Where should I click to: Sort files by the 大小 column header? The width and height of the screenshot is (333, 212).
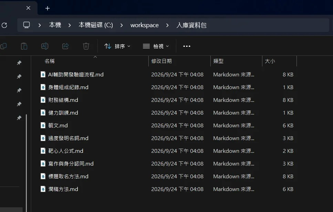coord(270,61)
